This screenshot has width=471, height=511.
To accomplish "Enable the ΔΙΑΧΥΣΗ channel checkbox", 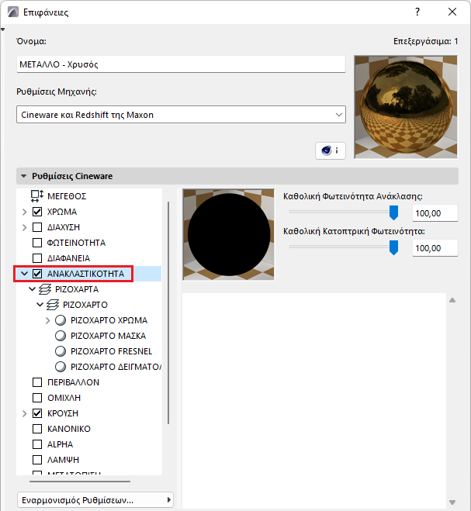I will coord(37,227).
